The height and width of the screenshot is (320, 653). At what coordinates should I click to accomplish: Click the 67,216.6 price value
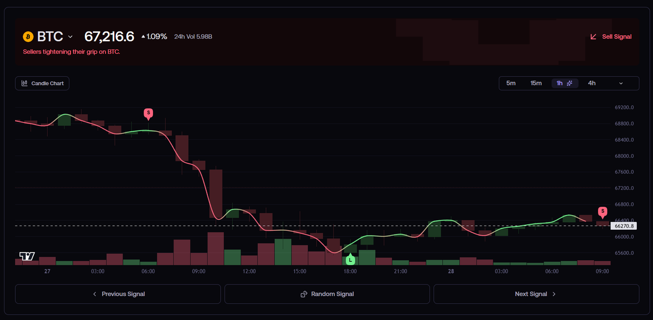coord(109,37)
